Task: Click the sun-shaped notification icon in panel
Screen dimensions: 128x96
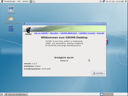Action: click(x=101, y=1)
